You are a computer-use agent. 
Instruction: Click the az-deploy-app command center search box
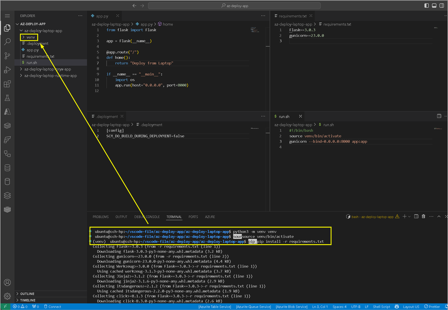235,5
